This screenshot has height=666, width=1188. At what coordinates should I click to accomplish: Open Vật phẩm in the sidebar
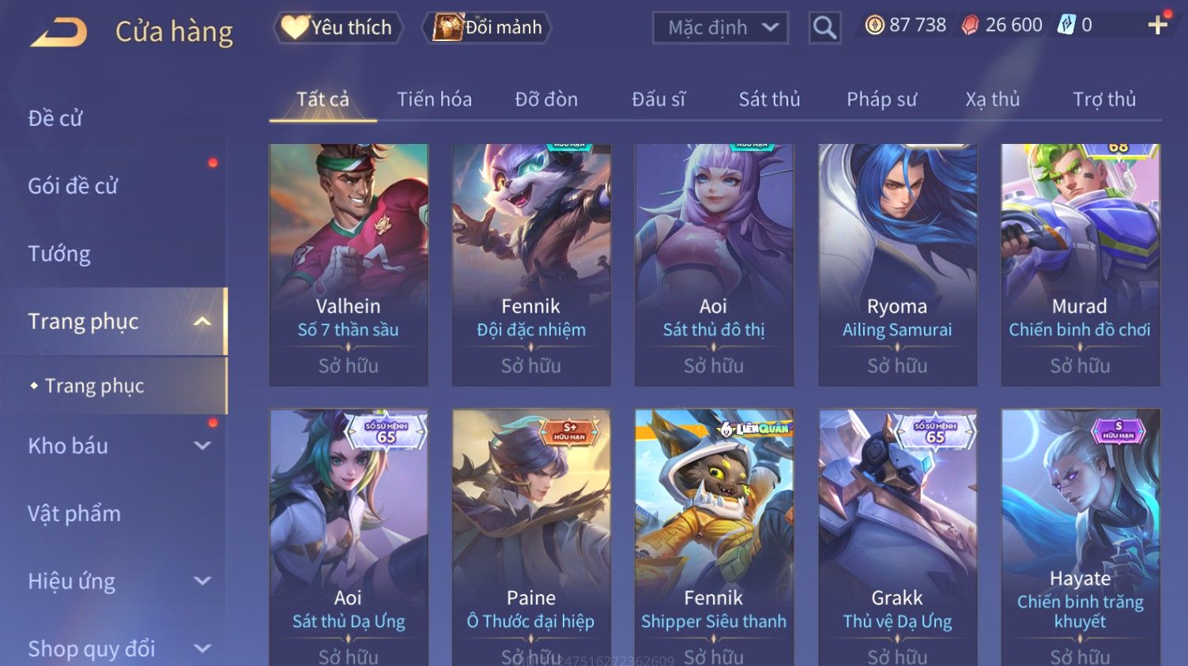tap(74, 513)
